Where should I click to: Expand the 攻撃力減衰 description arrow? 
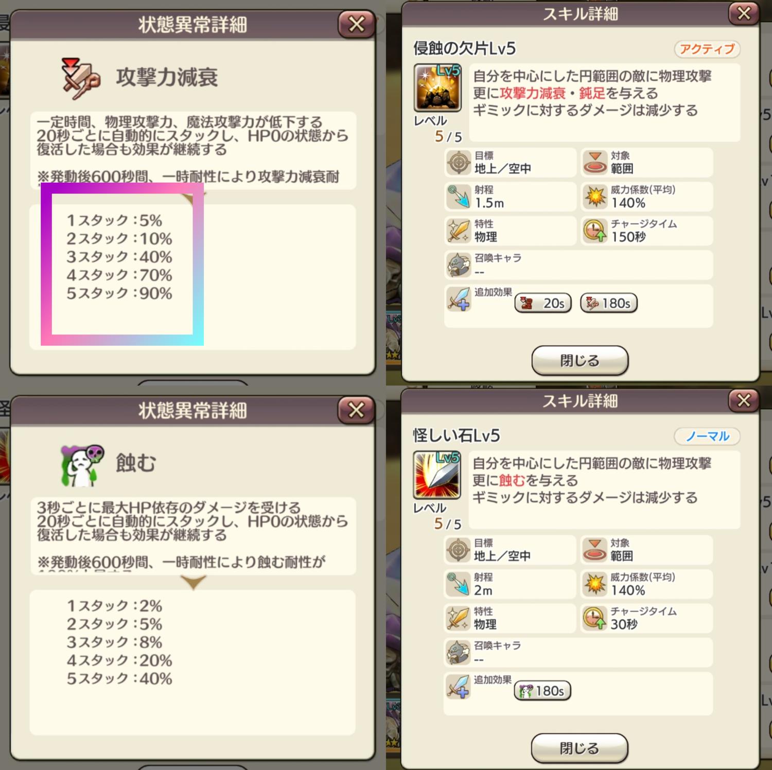pos(194,198)
